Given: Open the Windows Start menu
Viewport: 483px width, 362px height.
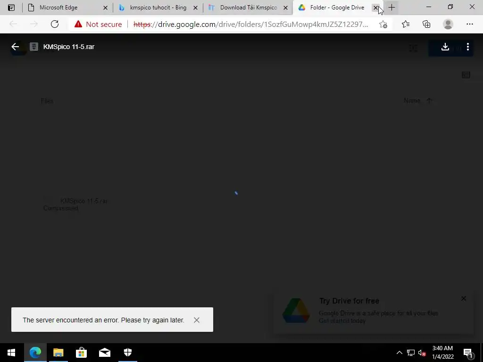Looking at the screenshot, I should click(x=11, y=353).
